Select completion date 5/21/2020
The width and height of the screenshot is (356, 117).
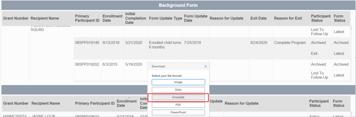click(x=134, y=43)
